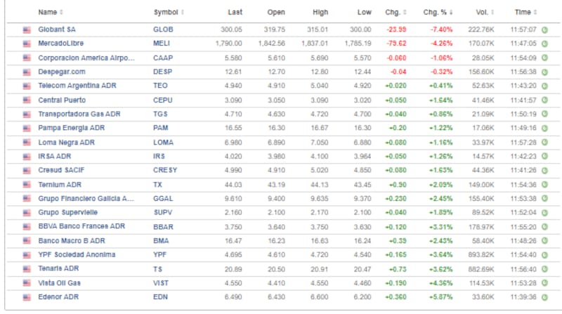Click the clock icon in the MercadoLibre row
This screenshot has width=562, height=314.
click(x=545, y=44)
